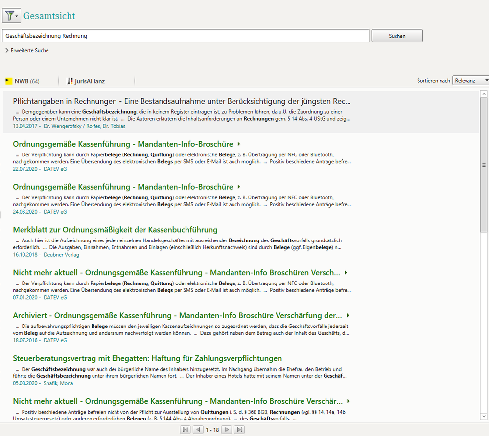Go to the next results page
The image size is (489, 436).
tap(226, 430)
